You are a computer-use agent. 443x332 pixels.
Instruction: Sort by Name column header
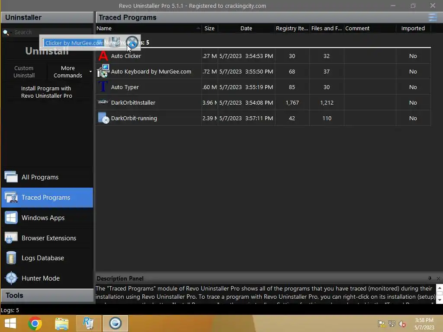click(x=149, y=28)
